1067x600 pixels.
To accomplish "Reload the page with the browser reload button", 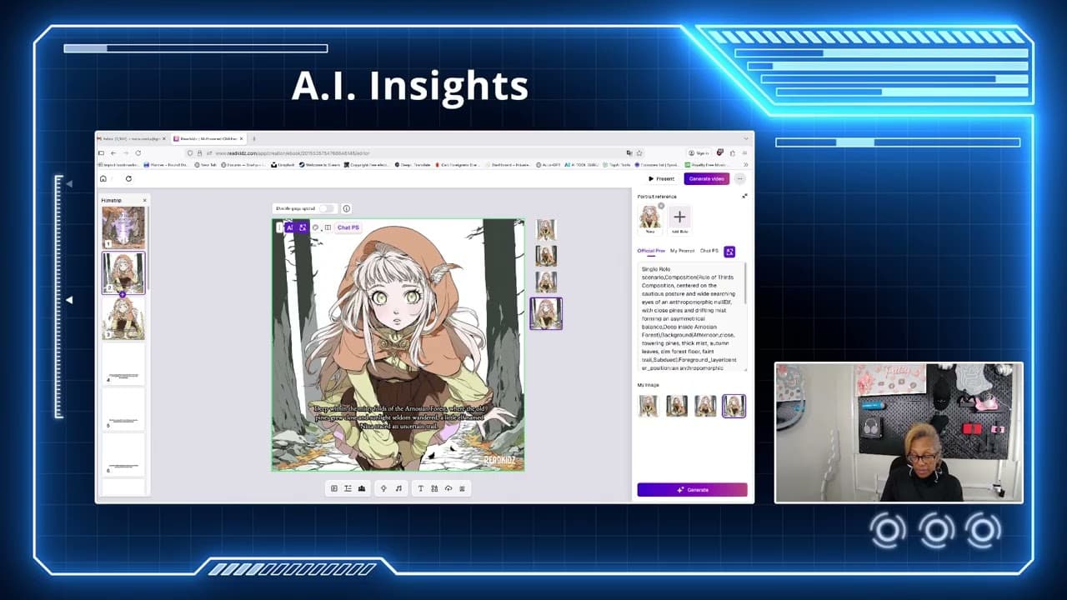I will pos(138,153).
